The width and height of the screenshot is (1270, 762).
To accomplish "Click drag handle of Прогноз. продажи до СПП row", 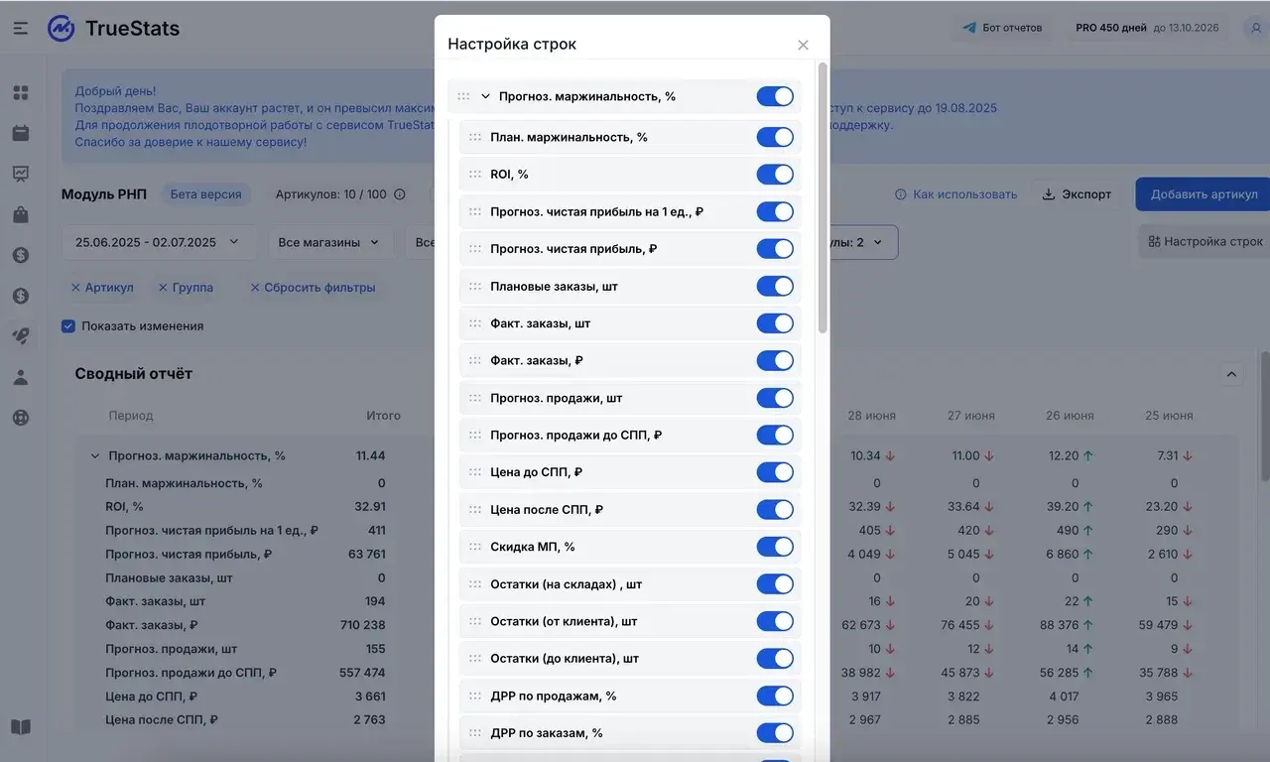I will [x=475, y=435].
